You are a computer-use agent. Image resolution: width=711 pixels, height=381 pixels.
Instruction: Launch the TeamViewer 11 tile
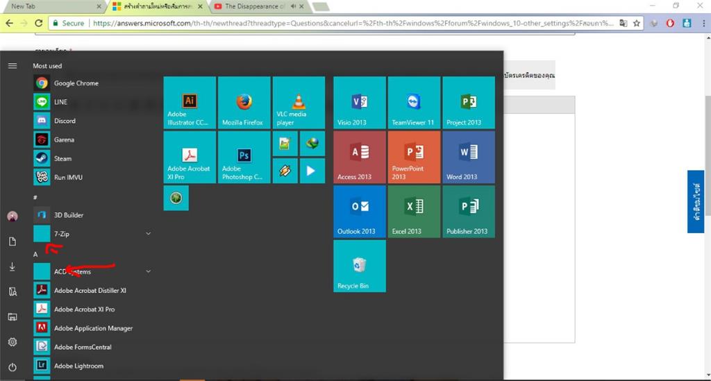[x=414, y=103]
